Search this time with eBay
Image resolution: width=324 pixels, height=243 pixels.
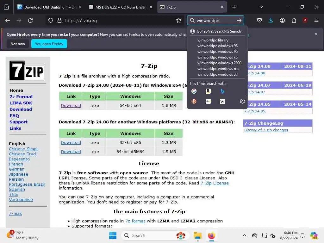[x=208, y=101]
